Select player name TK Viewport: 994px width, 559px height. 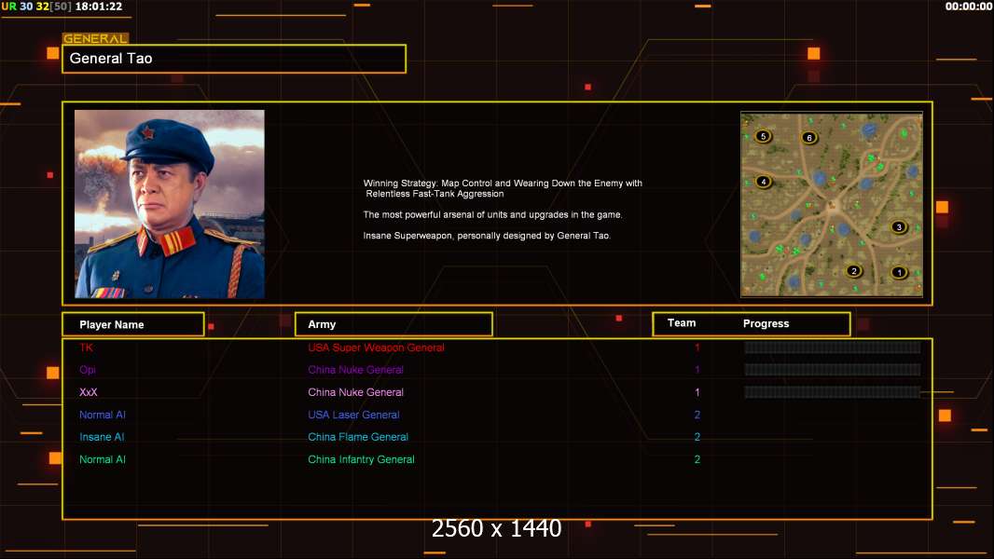point(86,348)
